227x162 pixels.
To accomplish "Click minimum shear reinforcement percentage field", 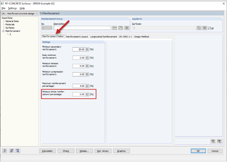I will (x=79, y=94).
